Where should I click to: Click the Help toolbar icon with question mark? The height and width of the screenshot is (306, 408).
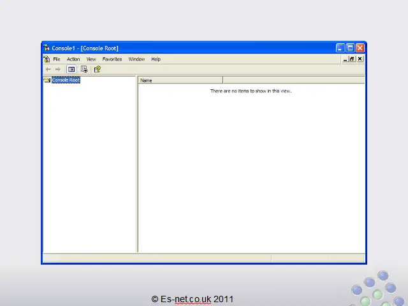click(x=98, y=69)
